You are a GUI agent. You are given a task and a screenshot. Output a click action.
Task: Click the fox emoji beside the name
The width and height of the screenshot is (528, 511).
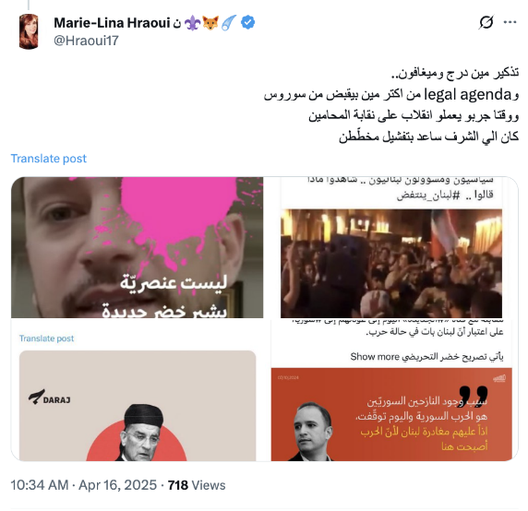tap(210, 23)
